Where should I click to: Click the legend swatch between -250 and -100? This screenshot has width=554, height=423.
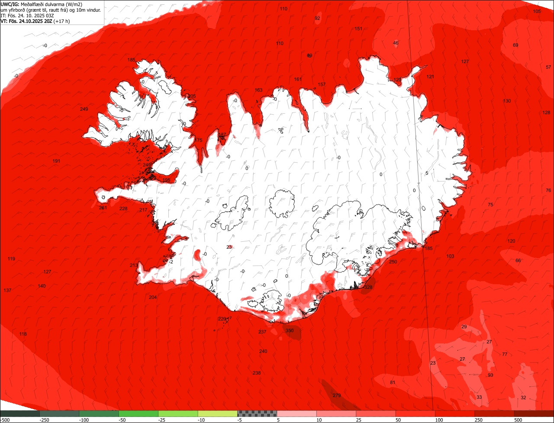(x=59, y=413)
